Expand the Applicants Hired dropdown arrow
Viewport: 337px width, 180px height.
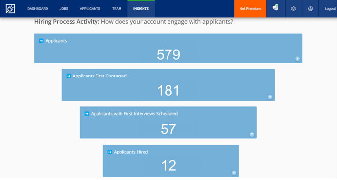point(234,173)
